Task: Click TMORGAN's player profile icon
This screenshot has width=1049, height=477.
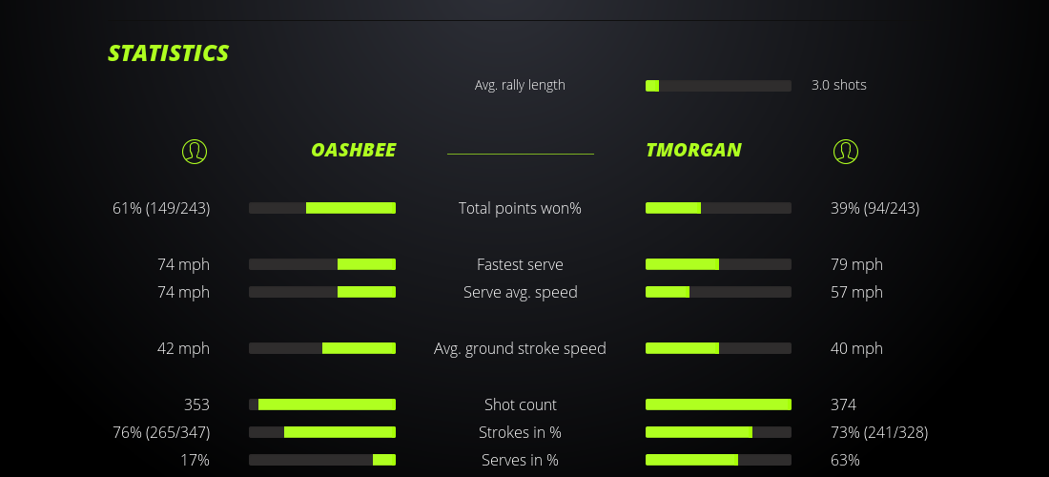Action: (x=846, y=151)
